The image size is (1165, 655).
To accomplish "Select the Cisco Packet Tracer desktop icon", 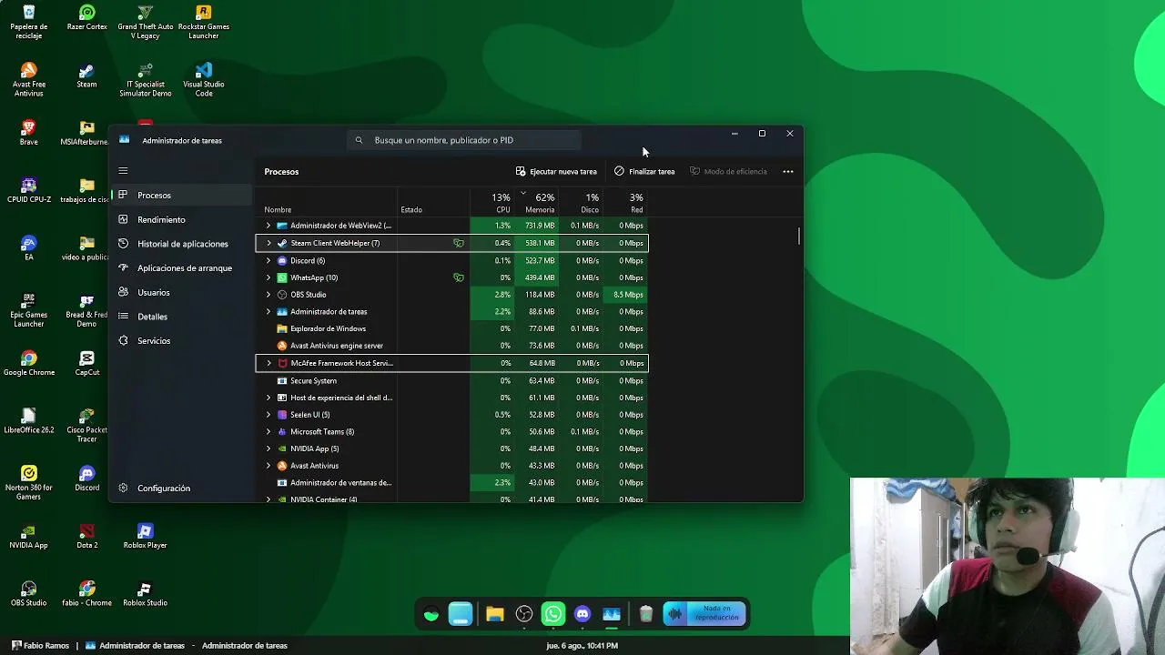I will tap(86, 426).
